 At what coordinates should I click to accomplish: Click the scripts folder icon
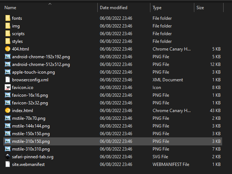[x=8, y=33]
